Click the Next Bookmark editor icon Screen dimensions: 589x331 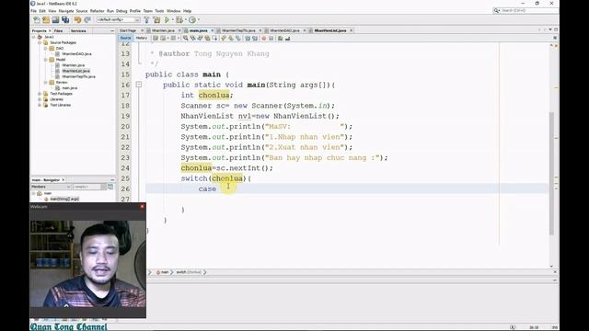(230, 38)
